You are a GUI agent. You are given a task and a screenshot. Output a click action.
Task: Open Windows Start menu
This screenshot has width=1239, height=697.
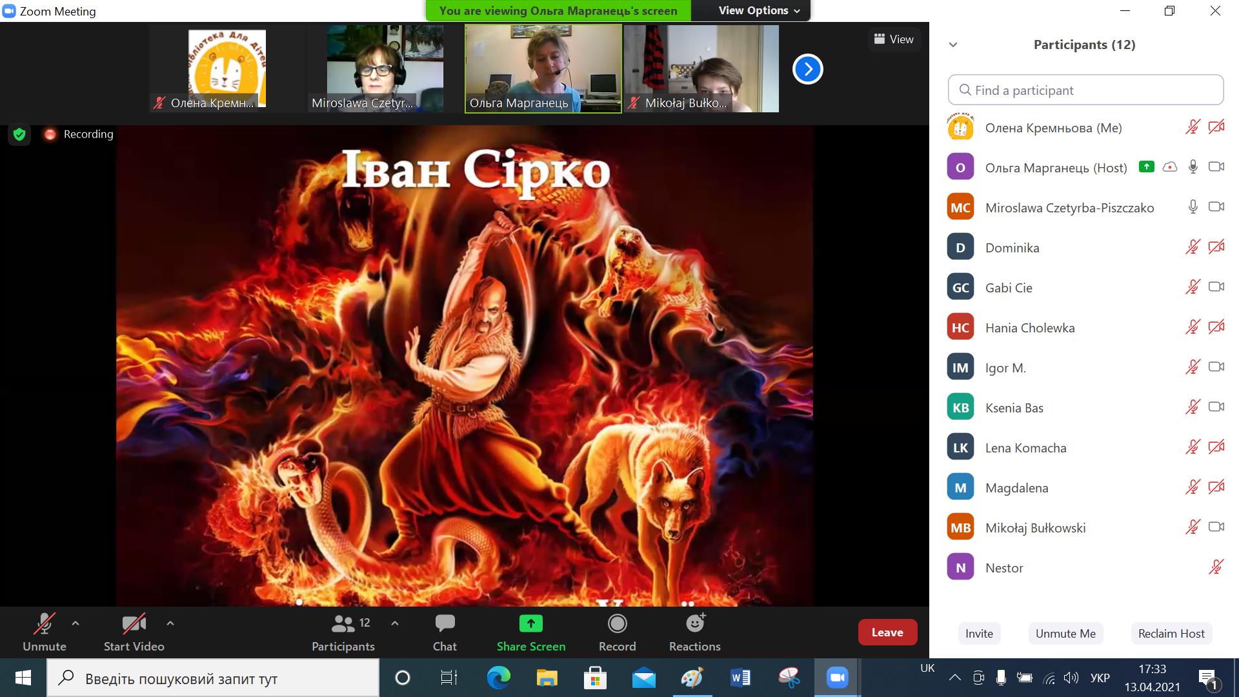click(x=23, y=678)
